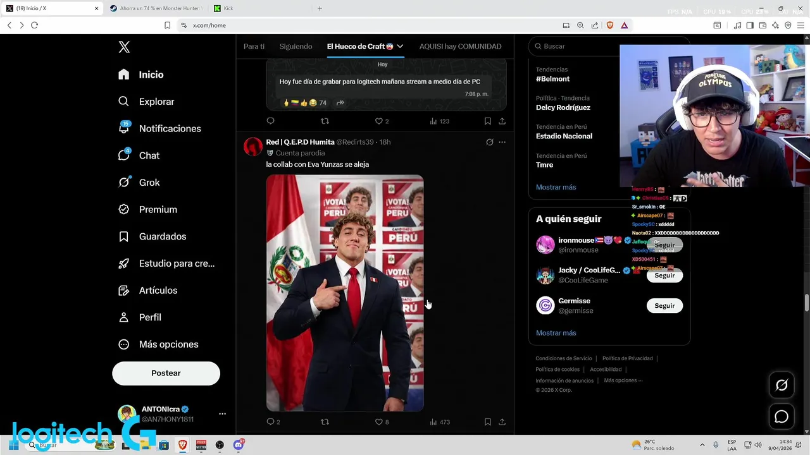Reload the page
810x455 pixels.
click(x=34, y=25)
